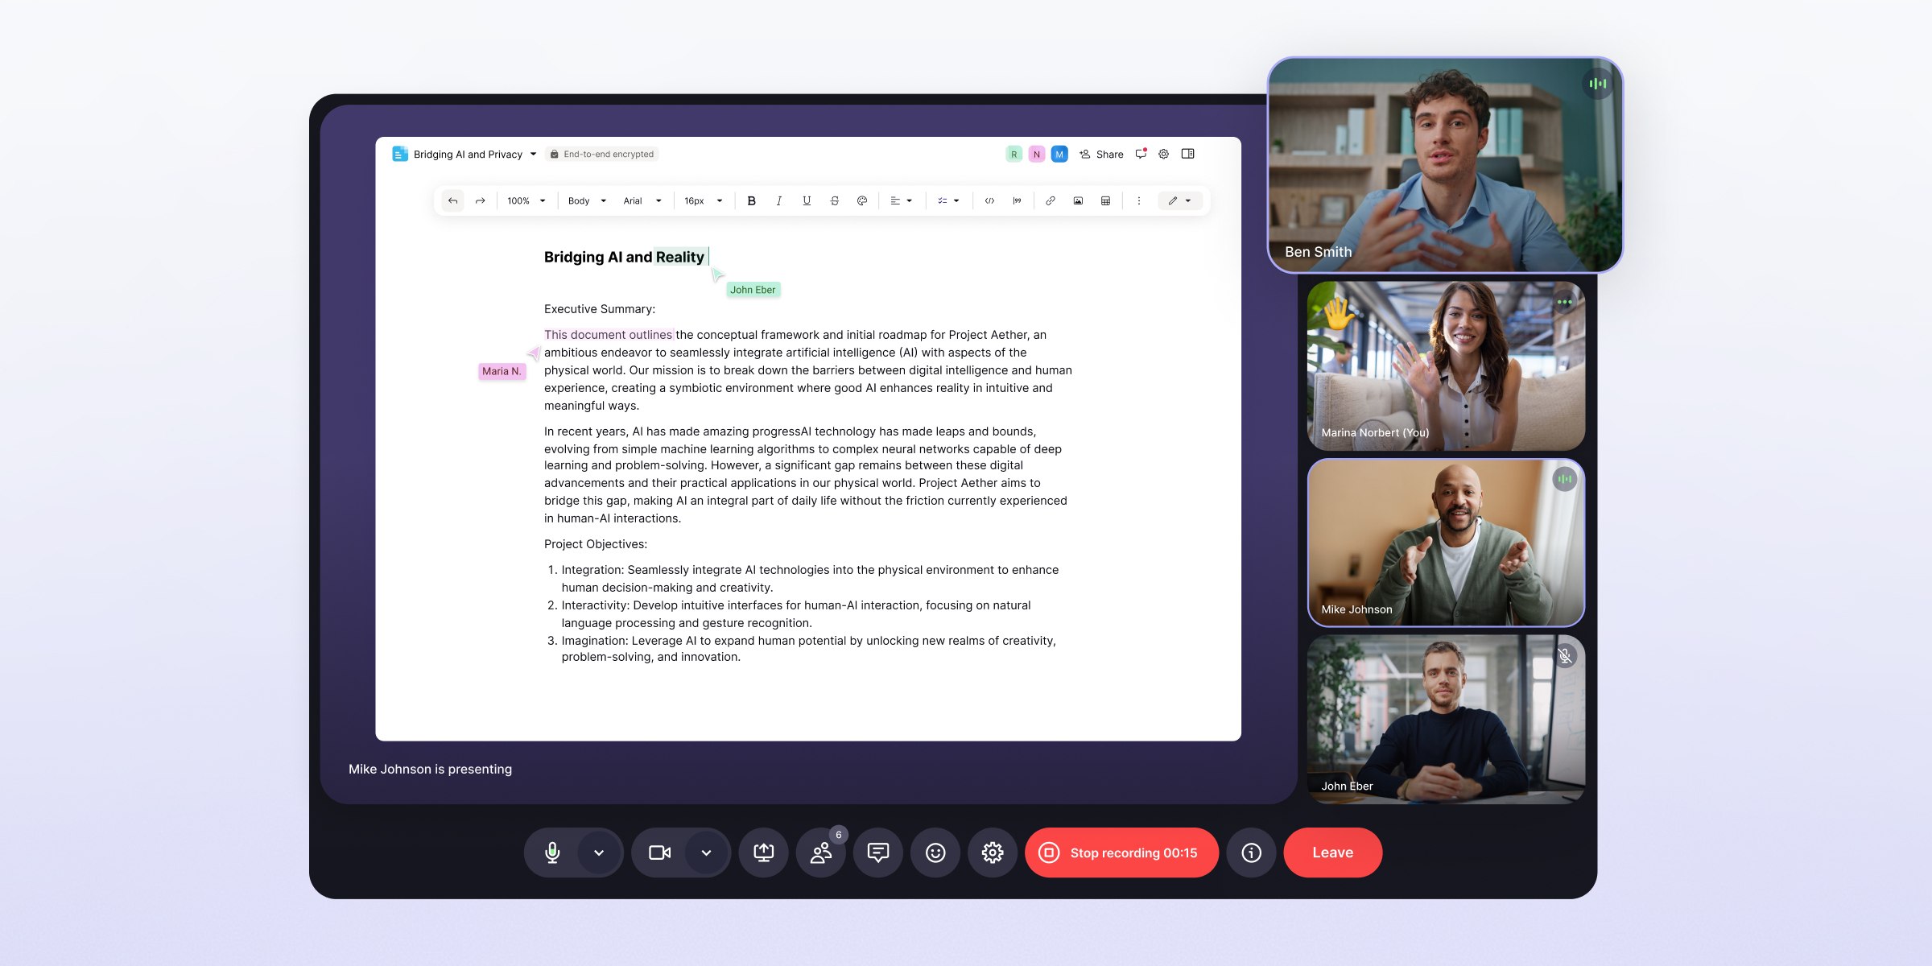Screen dimensions: 1932x966
Task: Insert a link in the document
Action: coord(1050,201)
